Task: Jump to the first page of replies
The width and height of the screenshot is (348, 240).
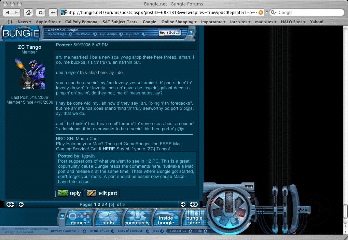Action: tap(10, 204)
